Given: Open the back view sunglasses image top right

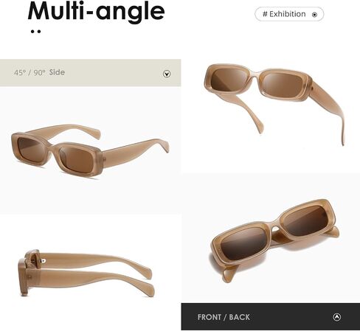Looking at the screenshot, I should pyautogui.click(x=274, y=105).
